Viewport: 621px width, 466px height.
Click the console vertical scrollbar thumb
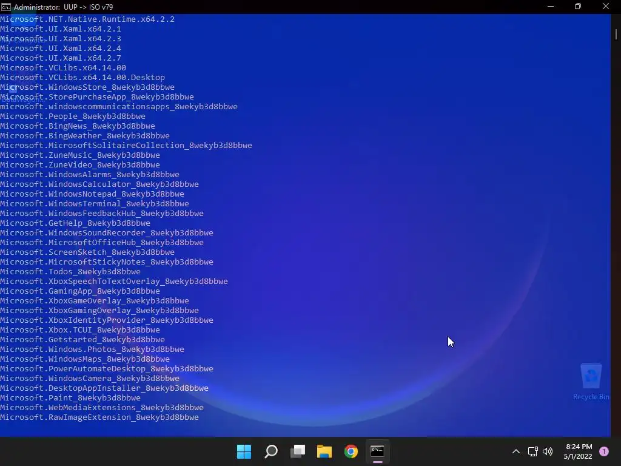(x=616, y=34)
